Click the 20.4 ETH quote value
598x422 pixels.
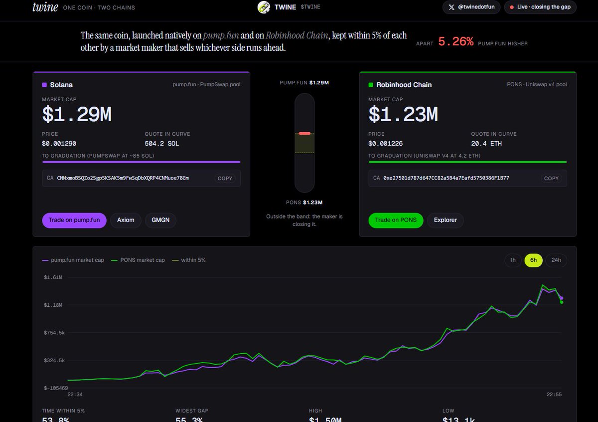pyautogui.click(x=486, y=144)
